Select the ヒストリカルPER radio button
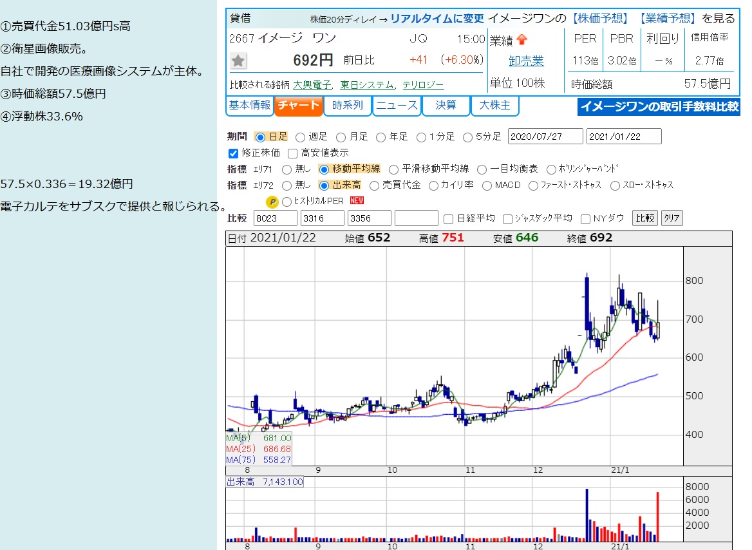The height and width of the screenshot is (550, 752). 287,202
